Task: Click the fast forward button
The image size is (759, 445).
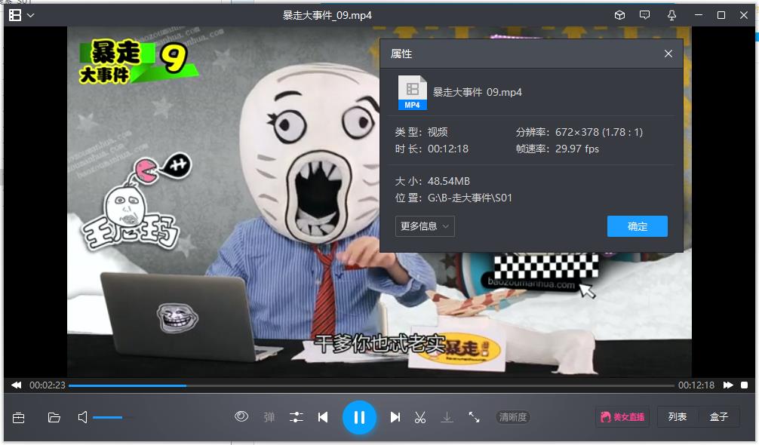Action: pos(727,385)
